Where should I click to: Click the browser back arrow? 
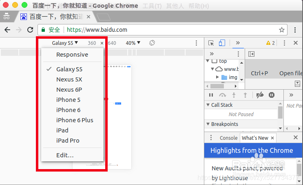click(x=7, y=30)
